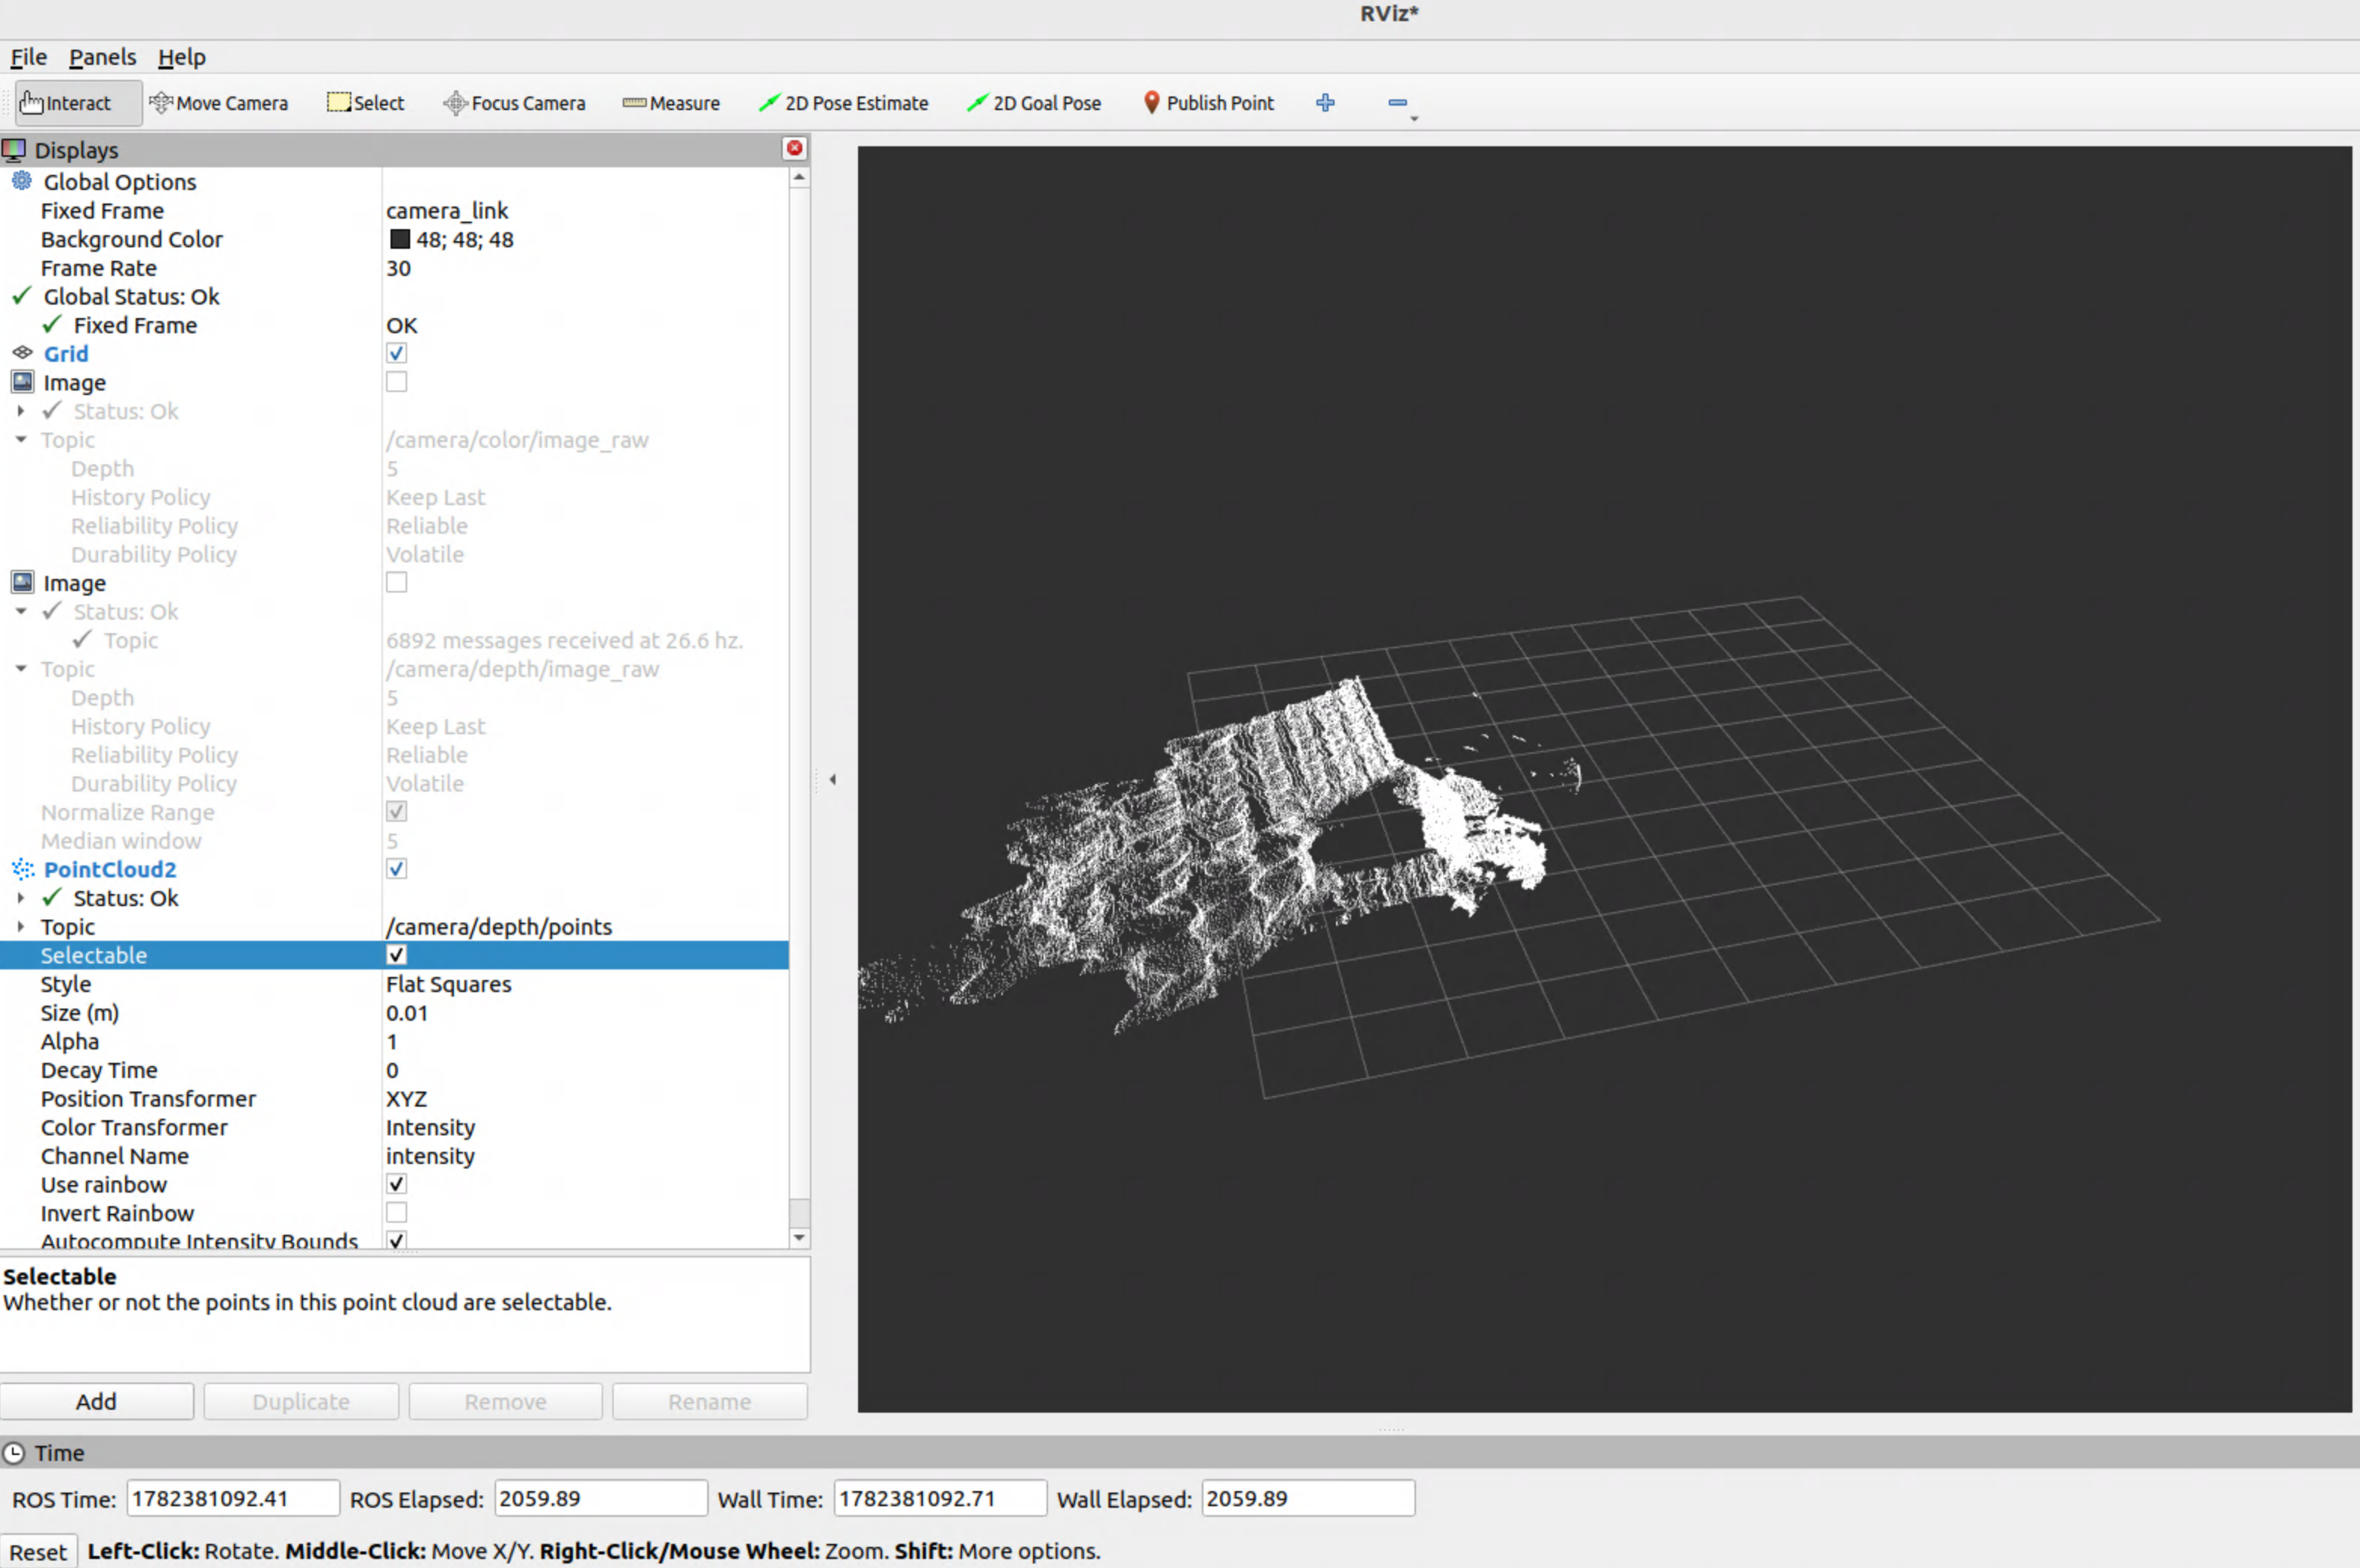Screen dimensions: 2360x1568
Task: Choose the Measure tool
Action: [x=671, y=103]
